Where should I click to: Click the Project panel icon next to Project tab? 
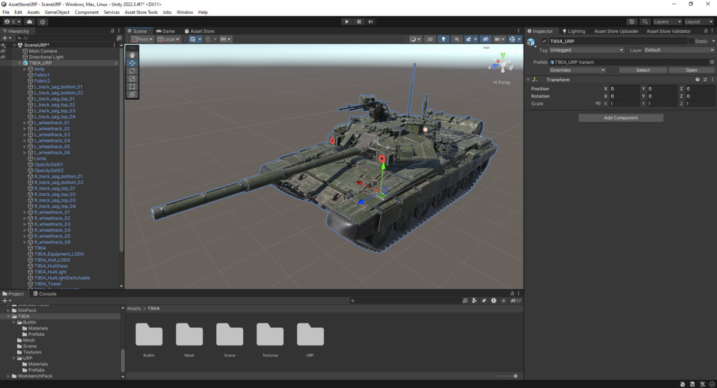[x=5, y=294]
